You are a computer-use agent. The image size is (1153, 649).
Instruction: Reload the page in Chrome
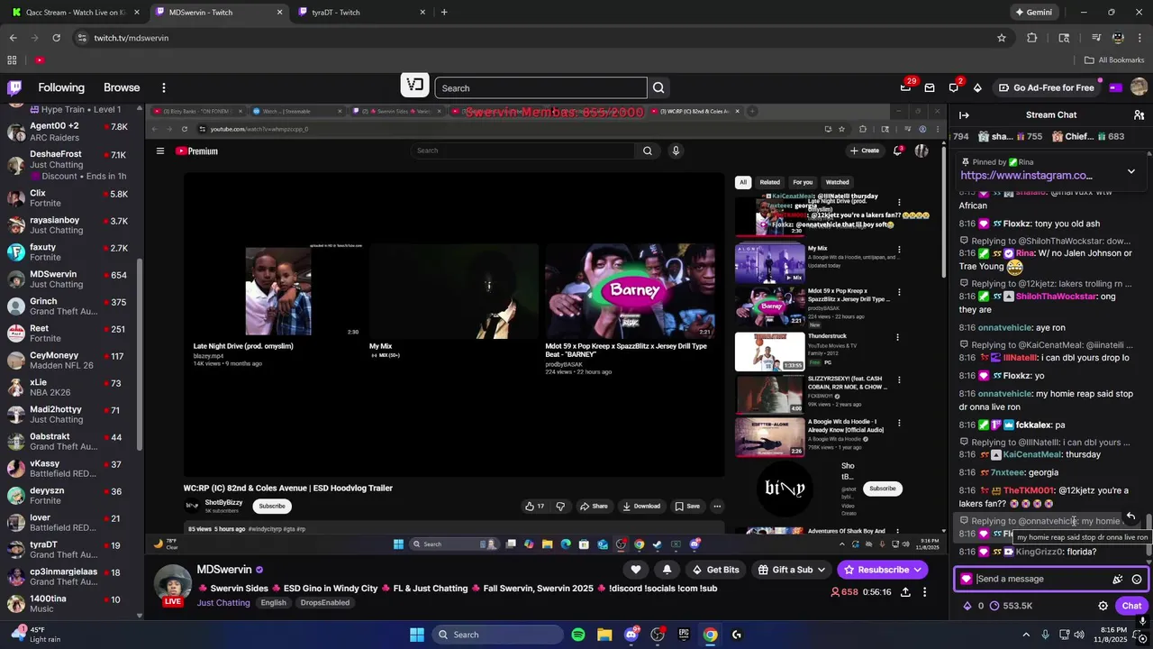tap(56, 38)
